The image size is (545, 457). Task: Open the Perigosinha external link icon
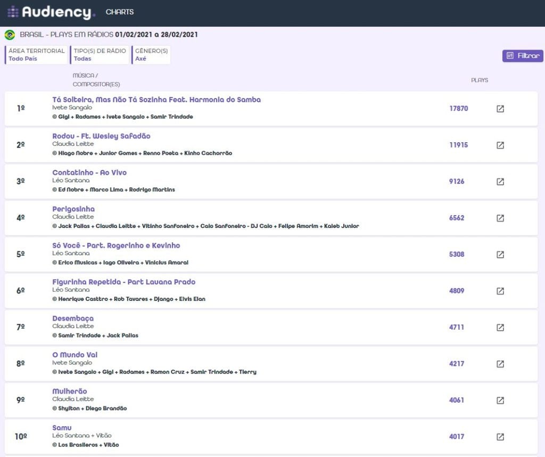tap(500, 218)
